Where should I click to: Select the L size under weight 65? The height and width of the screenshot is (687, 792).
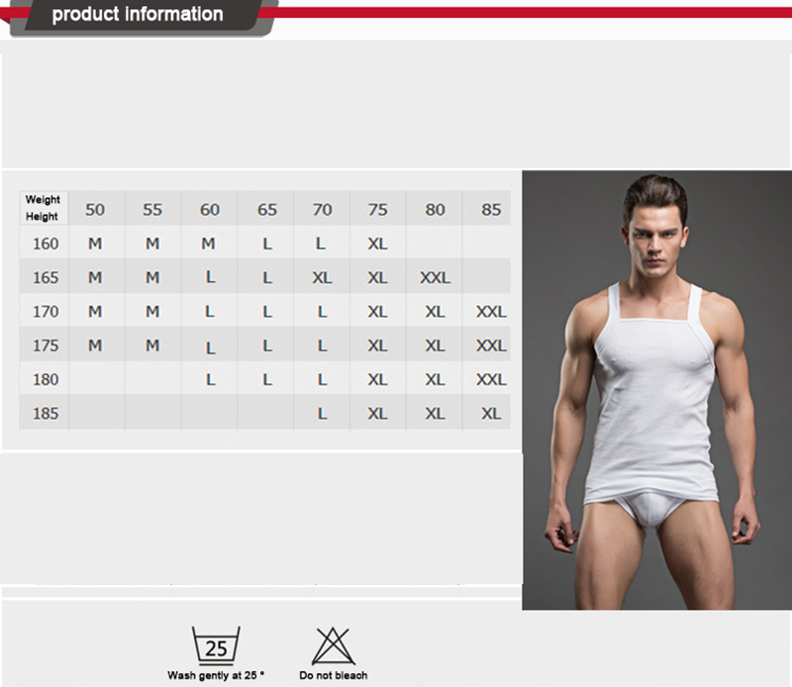point(265,244)
